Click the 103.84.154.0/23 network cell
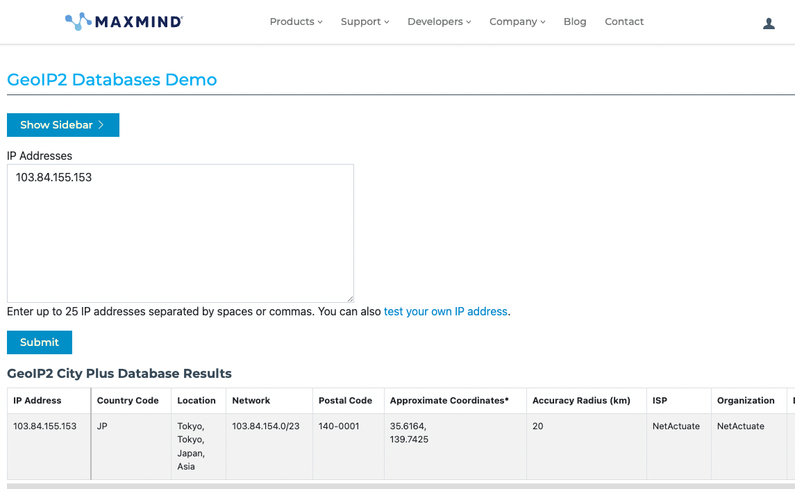 coord(269,447)
